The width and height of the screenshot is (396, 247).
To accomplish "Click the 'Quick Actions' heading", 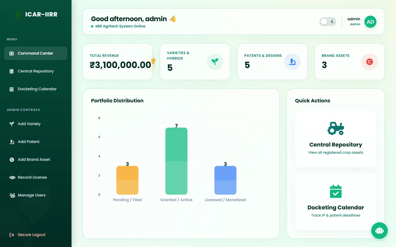I will [313, 100].
